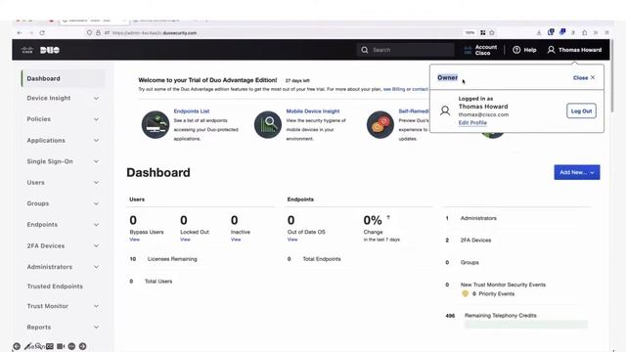Open the browser hamburger menu
Screen dimensions: 626x352
pyautogui.click(x=606, y=32)
